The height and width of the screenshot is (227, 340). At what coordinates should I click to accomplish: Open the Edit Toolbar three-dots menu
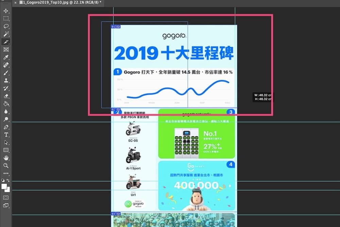tap(6, 173)
